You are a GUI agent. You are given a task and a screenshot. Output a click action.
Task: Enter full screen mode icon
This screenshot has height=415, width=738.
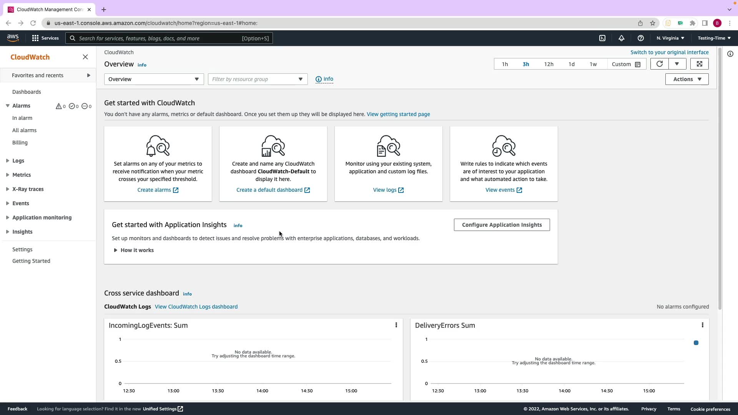tap(700, 64)
